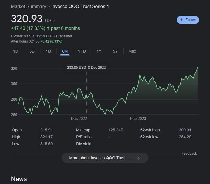Show the 1M chart range
Image resolution: width=210 pixels, height=184 pixels.
coord(48,51)
